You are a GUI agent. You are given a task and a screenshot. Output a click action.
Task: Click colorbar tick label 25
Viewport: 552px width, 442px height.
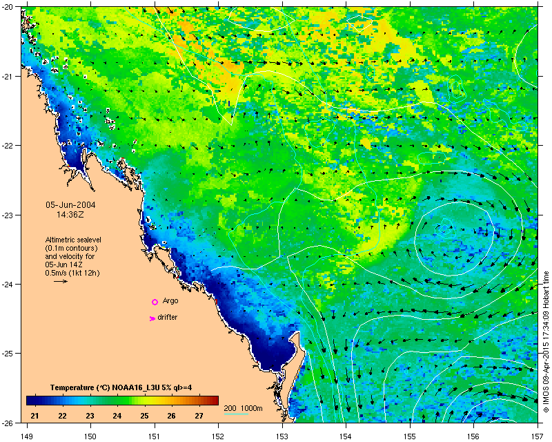(144, 416)
